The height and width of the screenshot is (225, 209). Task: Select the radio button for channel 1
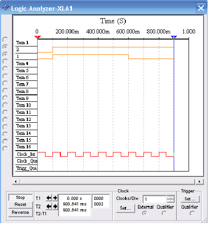5,54
